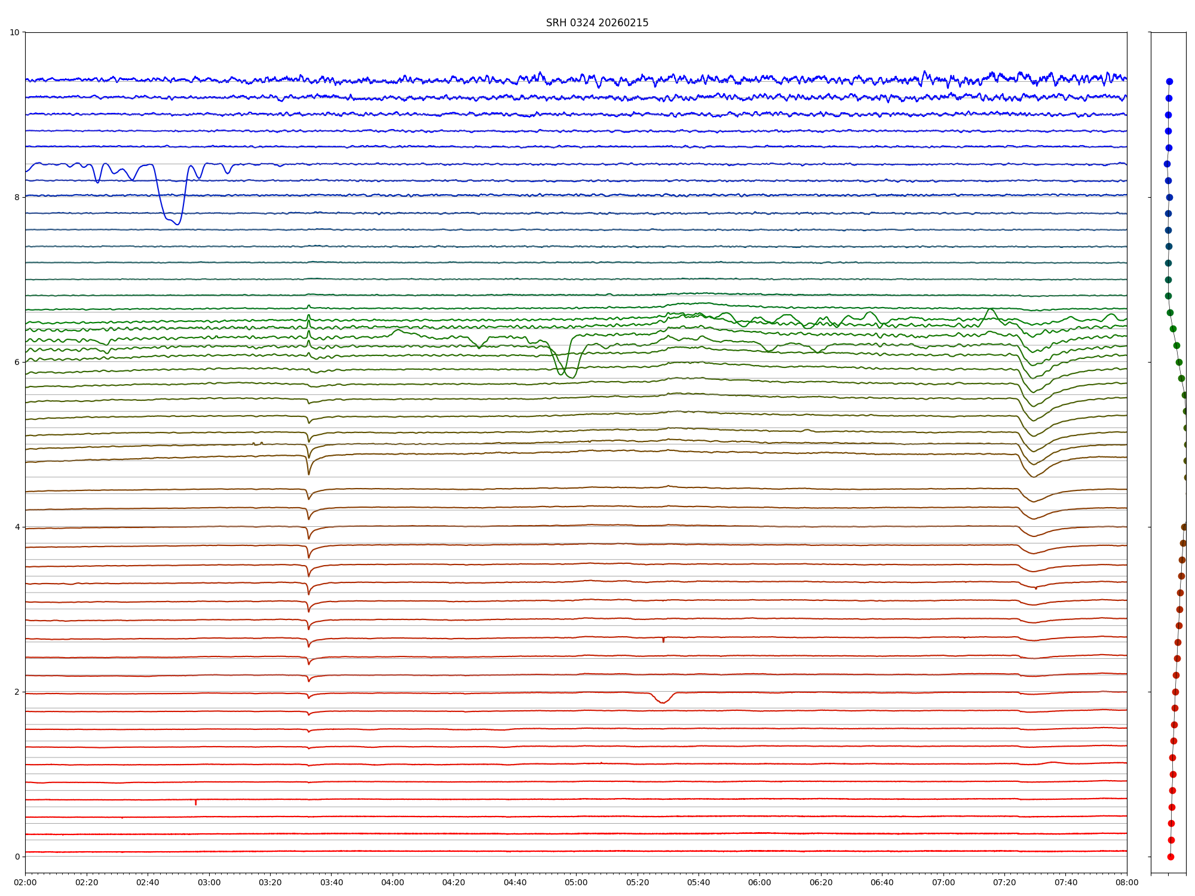Click the y-axis label 10
Image resolution: width=1195 pixels, height=896 pixels.
pyautogui.click(x=14, y=32)
